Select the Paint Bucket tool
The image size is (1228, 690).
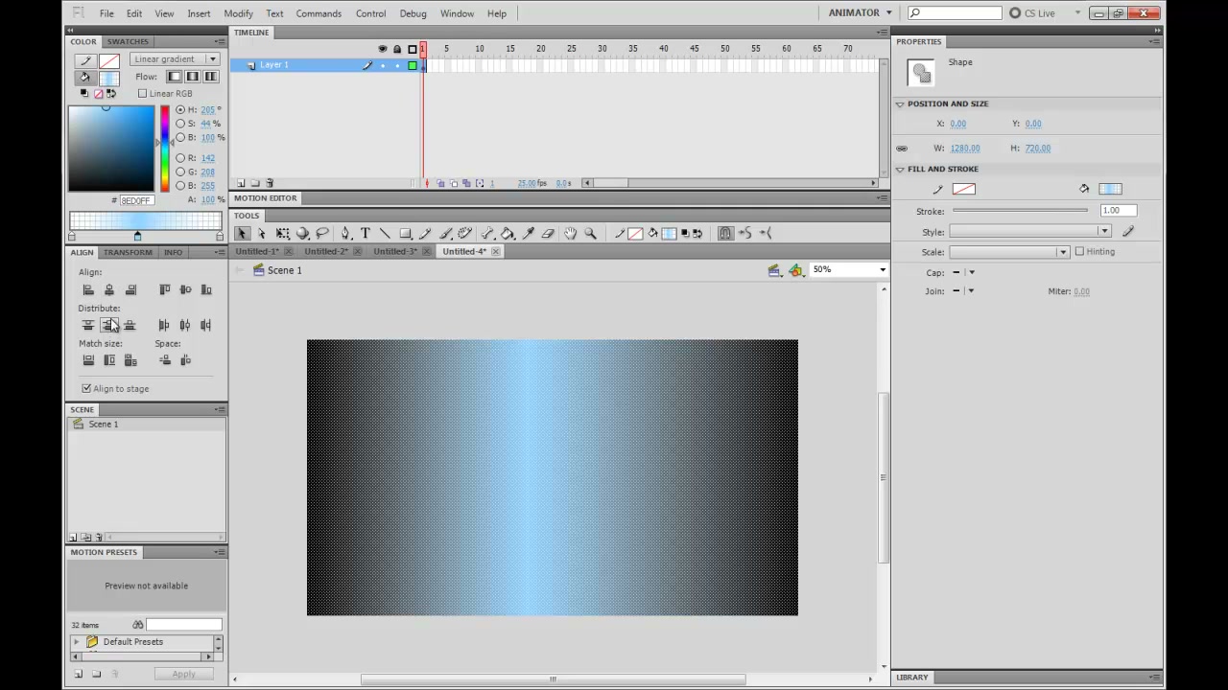[508, 233]
